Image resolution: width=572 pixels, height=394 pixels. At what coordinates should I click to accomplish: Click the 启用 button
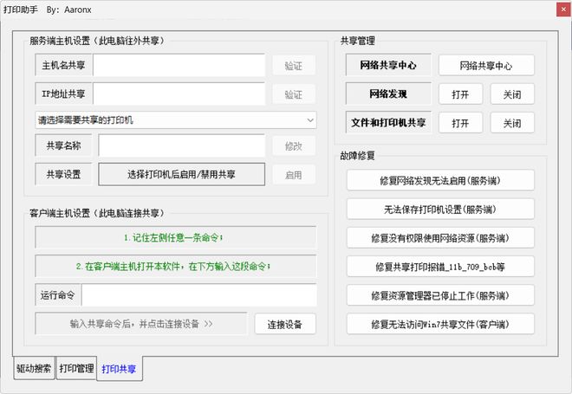coord(294,175)
